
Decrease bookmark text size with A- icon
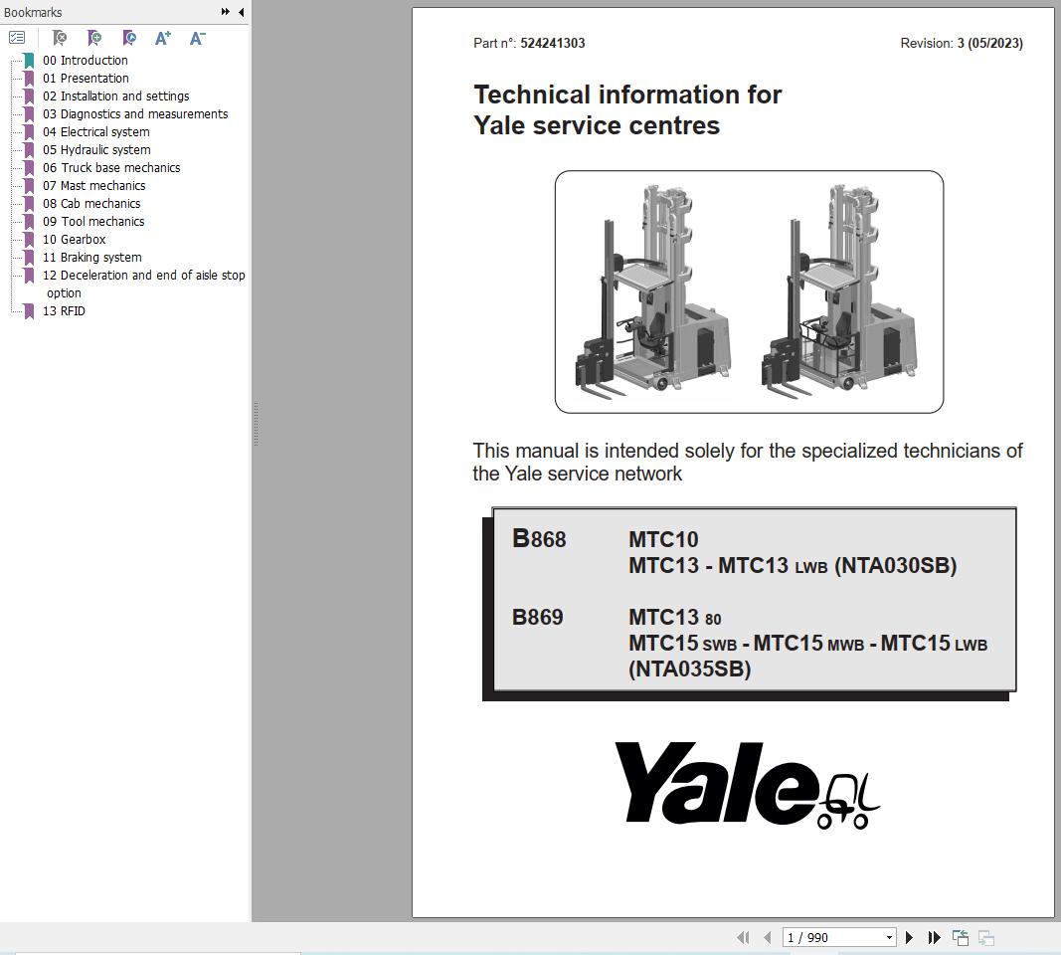[196, 38]
